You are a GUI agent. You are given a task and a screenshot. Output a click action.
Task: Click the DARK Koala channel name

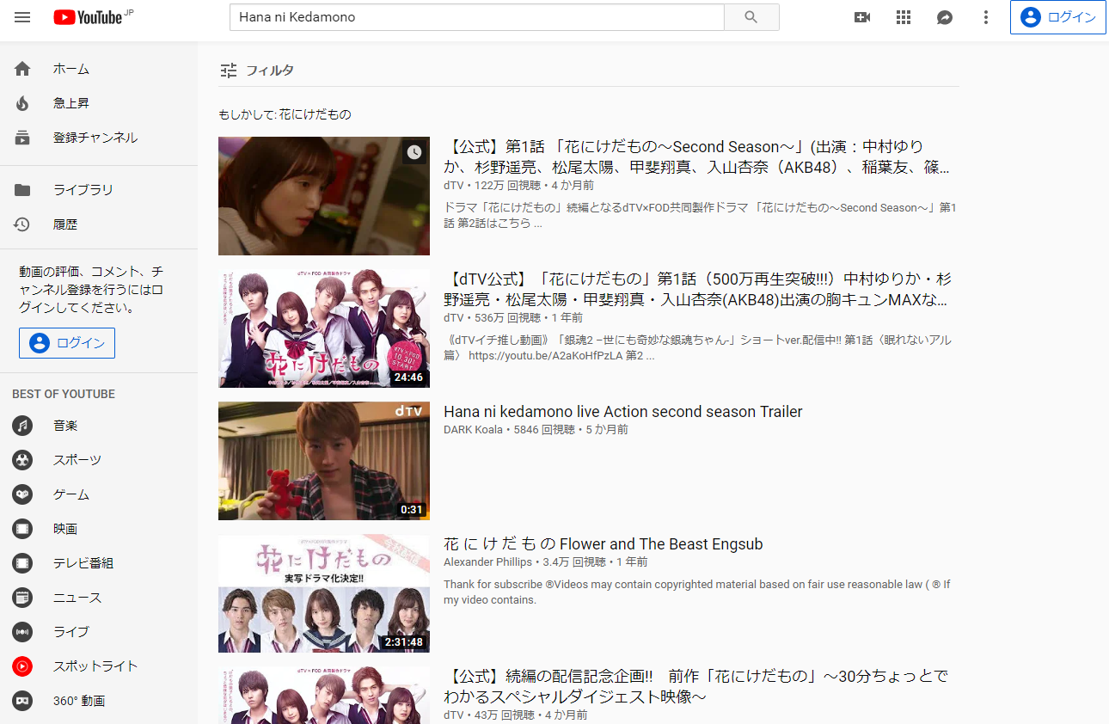click(474, 429)
